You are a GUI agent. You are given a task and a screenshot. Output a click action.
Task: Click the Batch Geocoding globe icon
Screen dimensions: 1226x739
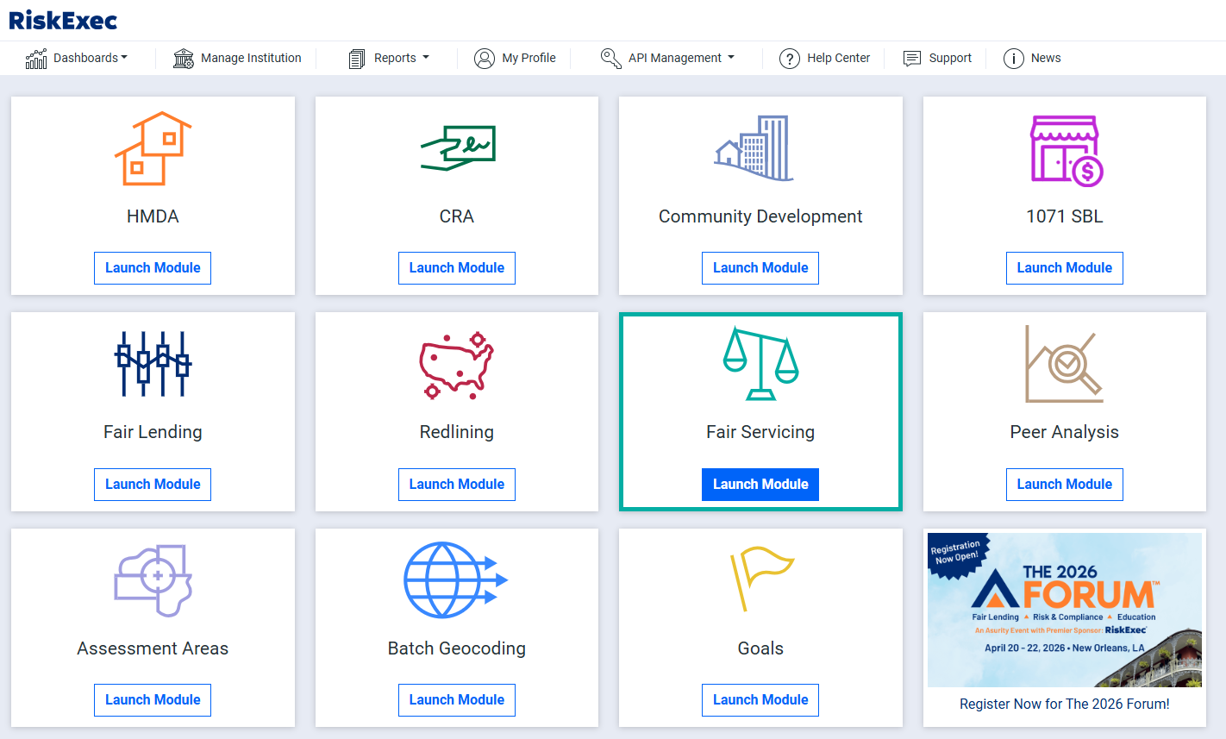coord(455,579)
